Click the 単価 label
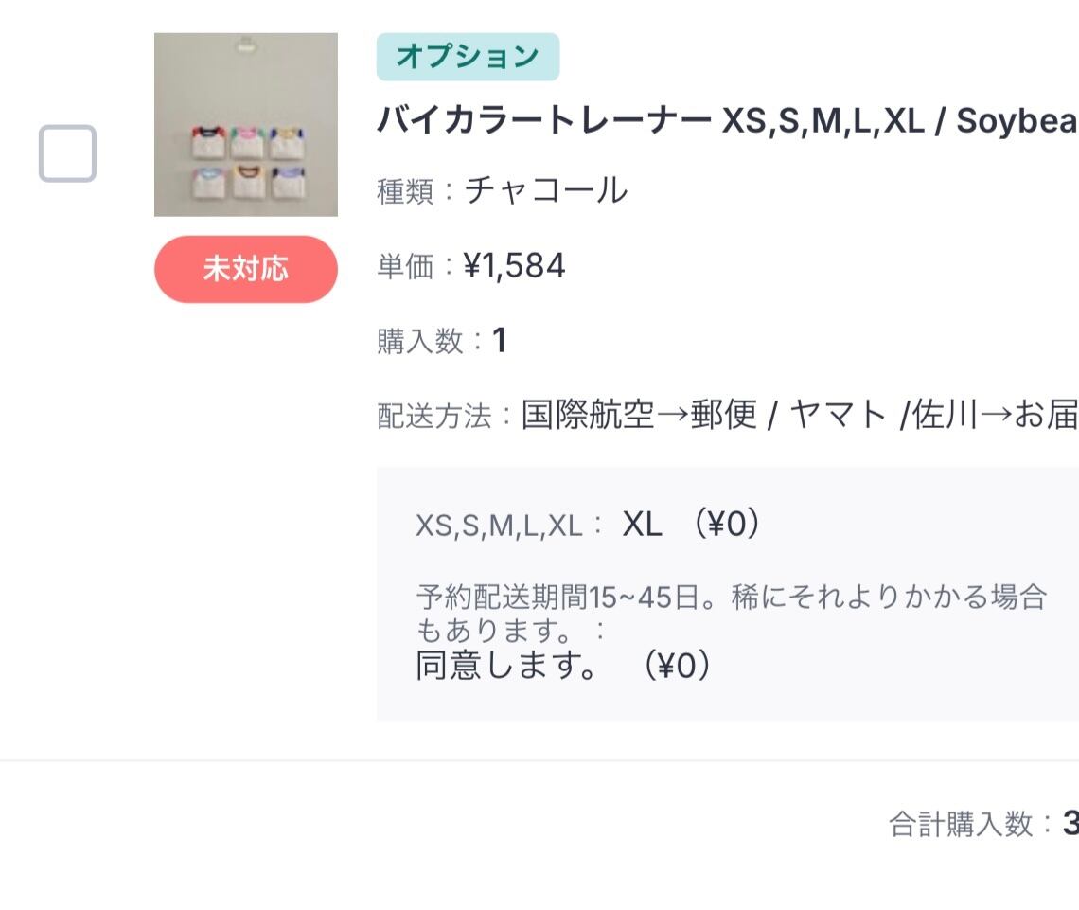 [404, 268]
